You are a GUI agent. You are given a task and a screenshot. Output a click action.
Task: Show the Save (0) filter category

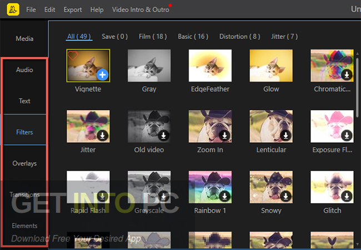(x=114, y=37)
